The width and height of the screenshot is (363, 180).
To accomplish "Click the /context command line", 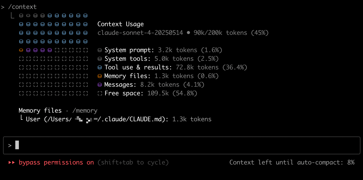I will (19, 7).
